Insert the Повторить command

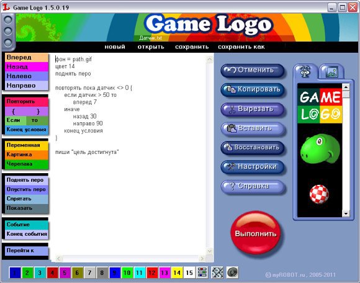tap(27, 102)
